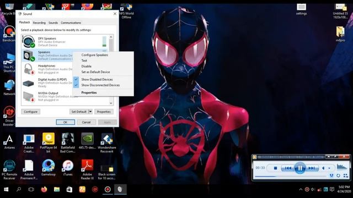353x198 pixels.
Task: Open iTunes desktop icon
Action: (68, 168)
